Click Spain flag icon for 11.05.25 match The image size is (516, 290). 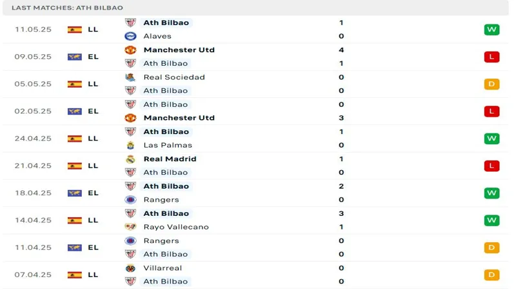(75, 30)
